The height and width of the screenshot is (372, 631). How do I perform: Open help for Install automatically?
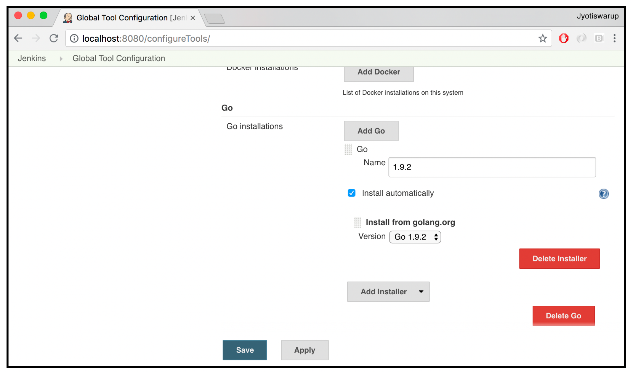coord(603,194)
